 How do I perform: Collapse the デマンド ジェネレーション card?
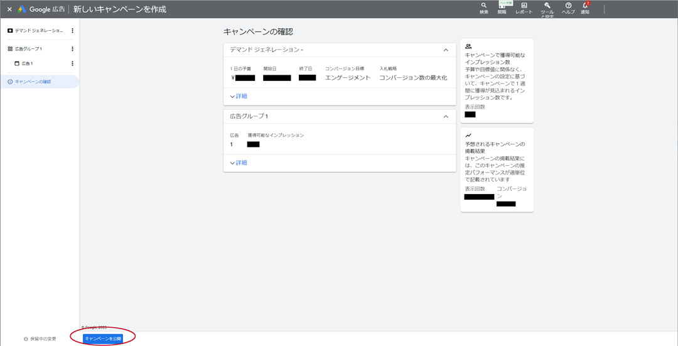(x=446, y=50)
